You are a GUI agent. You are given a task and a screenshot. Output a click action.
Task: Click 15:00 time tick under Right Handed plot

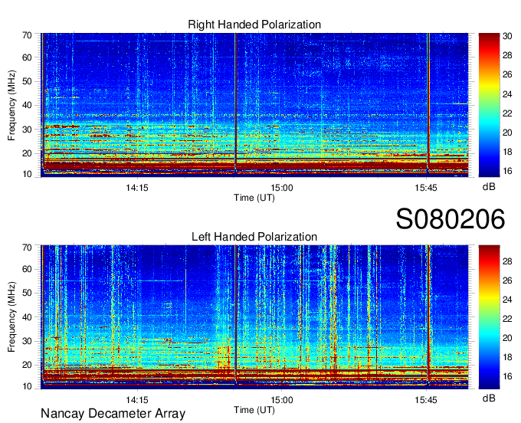coord(282,188)
